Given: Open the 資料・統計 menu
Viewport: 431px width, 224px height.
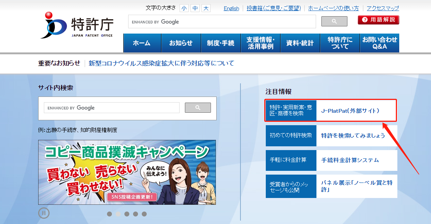Looking at the screenshot, I should point(300,43).
